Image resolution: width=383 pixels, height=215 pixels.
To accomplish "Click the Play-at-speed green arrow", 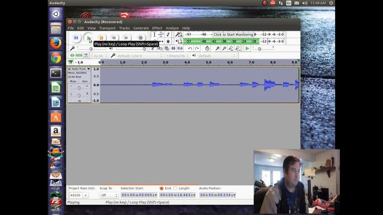I will click(247, 48).
